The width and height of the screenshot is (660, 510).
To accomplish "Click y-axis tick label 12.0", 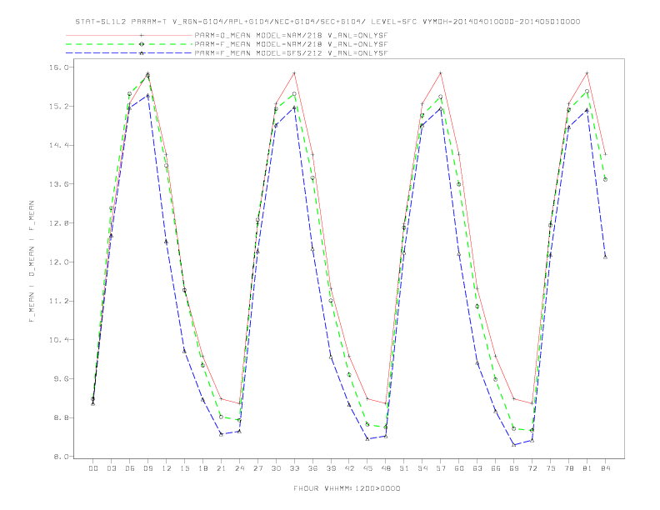I will 58,262.
